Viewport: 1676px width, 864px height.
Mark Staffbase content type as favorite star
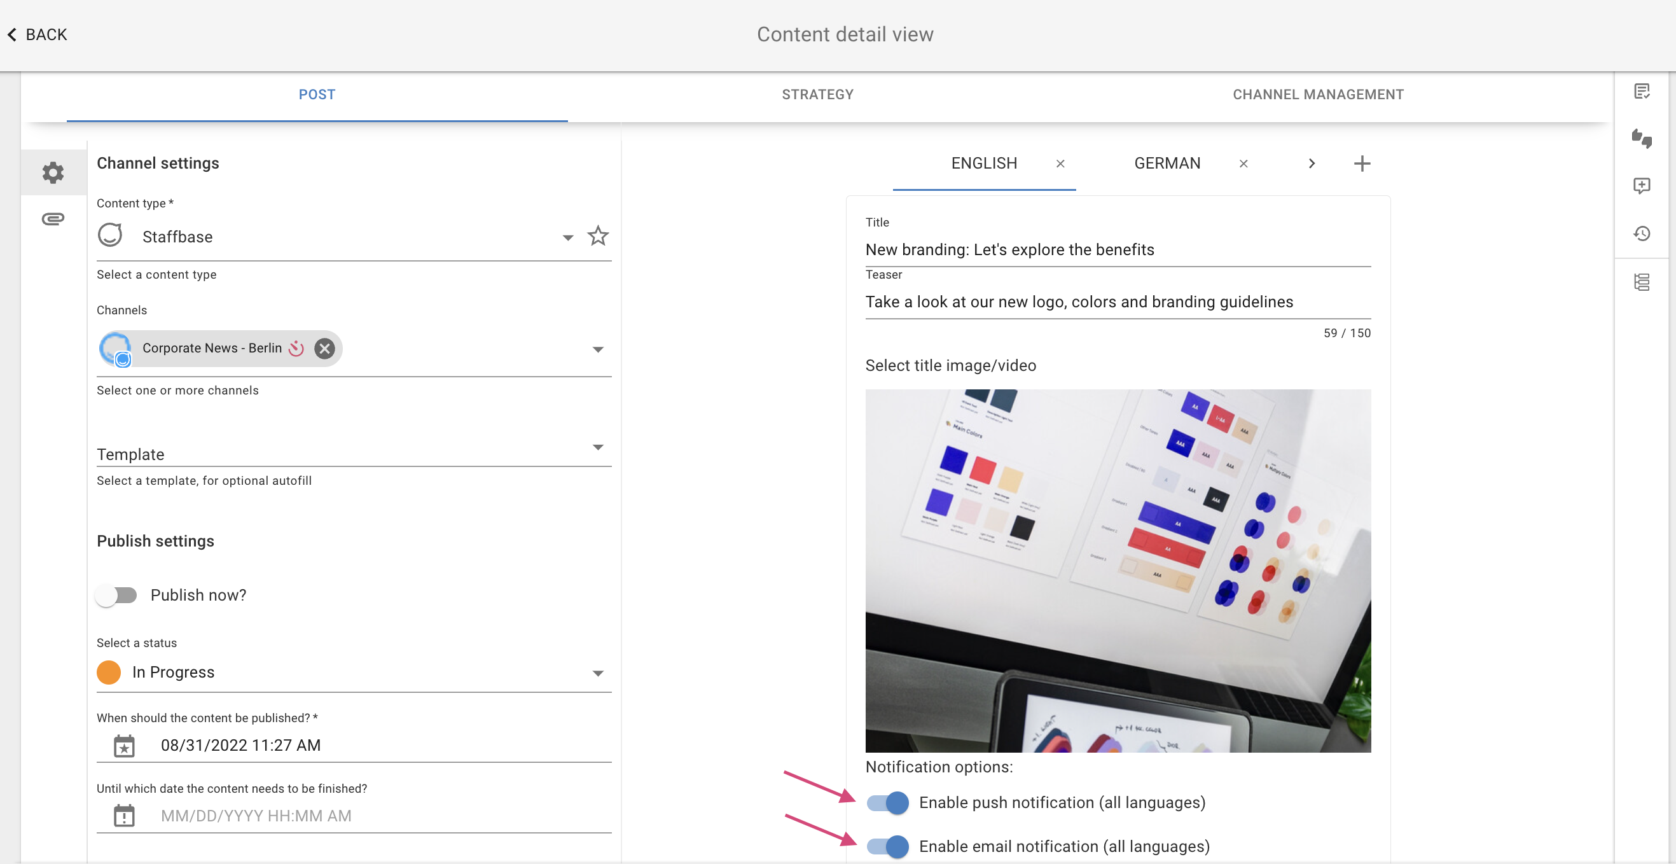pyautogui.click(x=598, y=235)
